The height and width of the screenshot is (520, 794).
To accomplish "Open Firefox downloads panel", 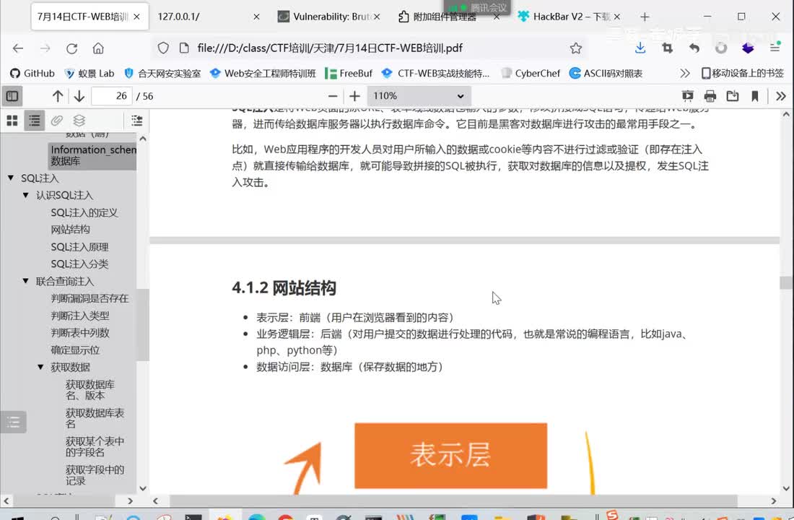I will coord(640,48).
